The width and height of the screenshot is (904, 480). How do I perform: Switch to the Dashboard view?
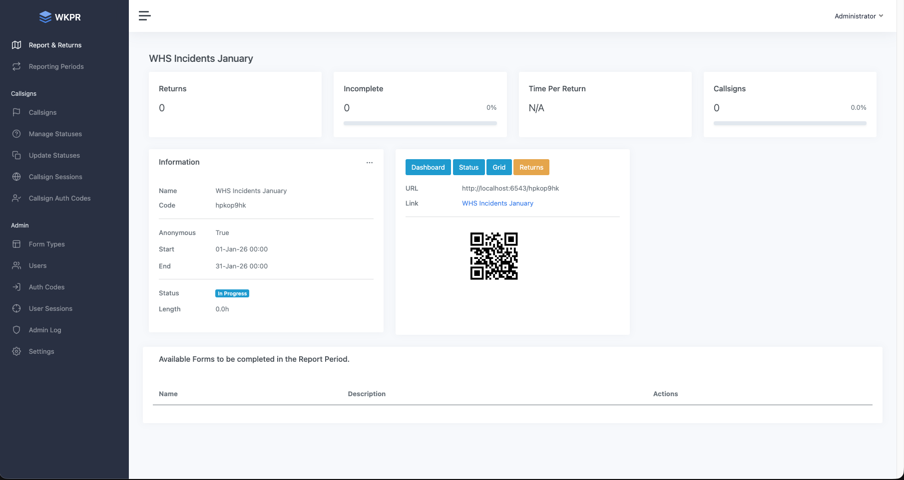tap(428, 167)
